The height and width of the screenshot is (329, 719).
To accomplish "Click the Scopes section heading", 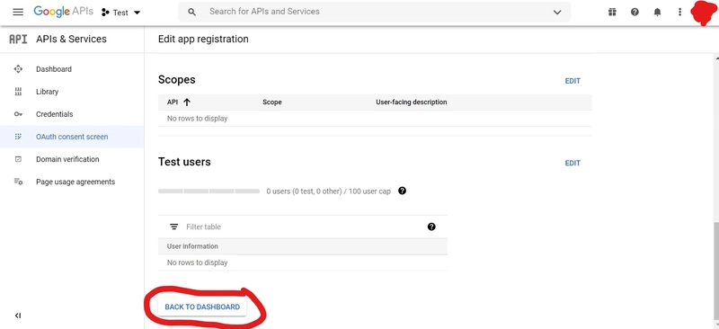I will pos(176,80).
